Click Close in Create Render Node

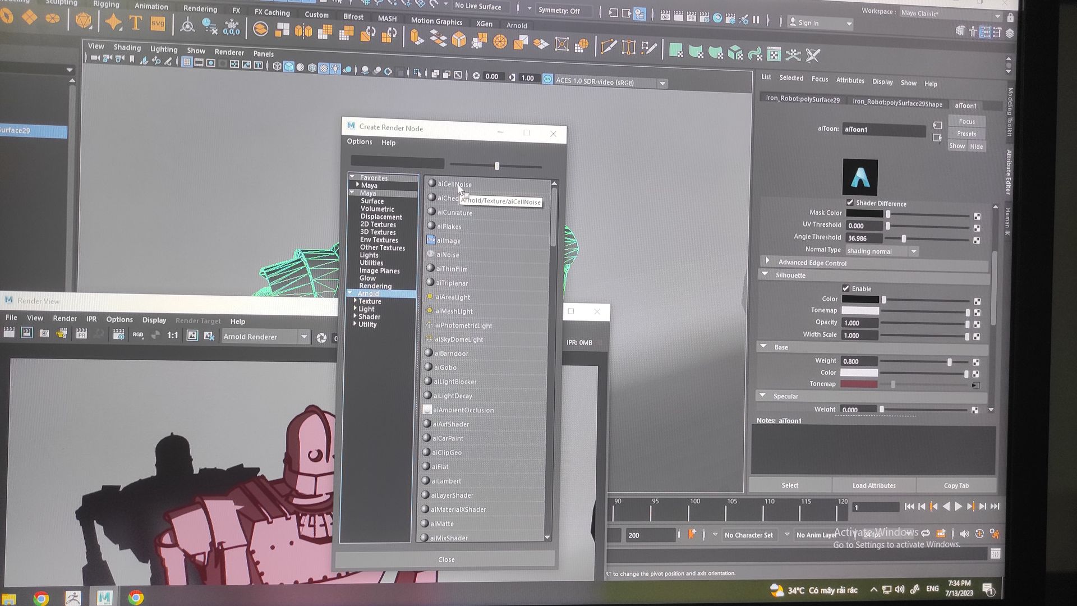[446, 559]
